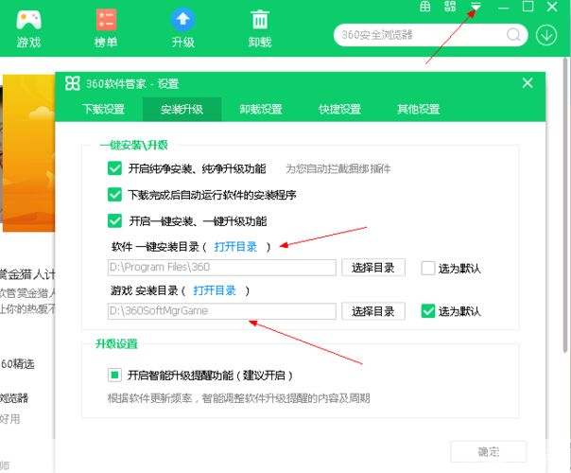This screenshot has width=571, height=473.
Task: Click the D:\360SoftMgrGame path field
Action: tap(222, 311)
